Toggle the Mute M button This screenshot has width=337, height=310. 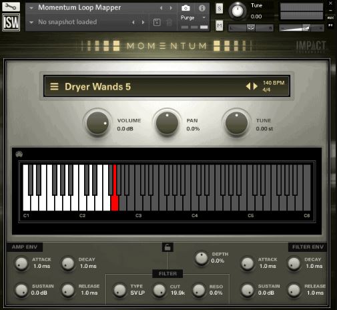click(220, 25)
